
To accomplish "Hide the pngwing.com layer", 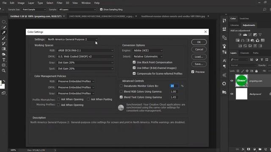I will (232, 81).
